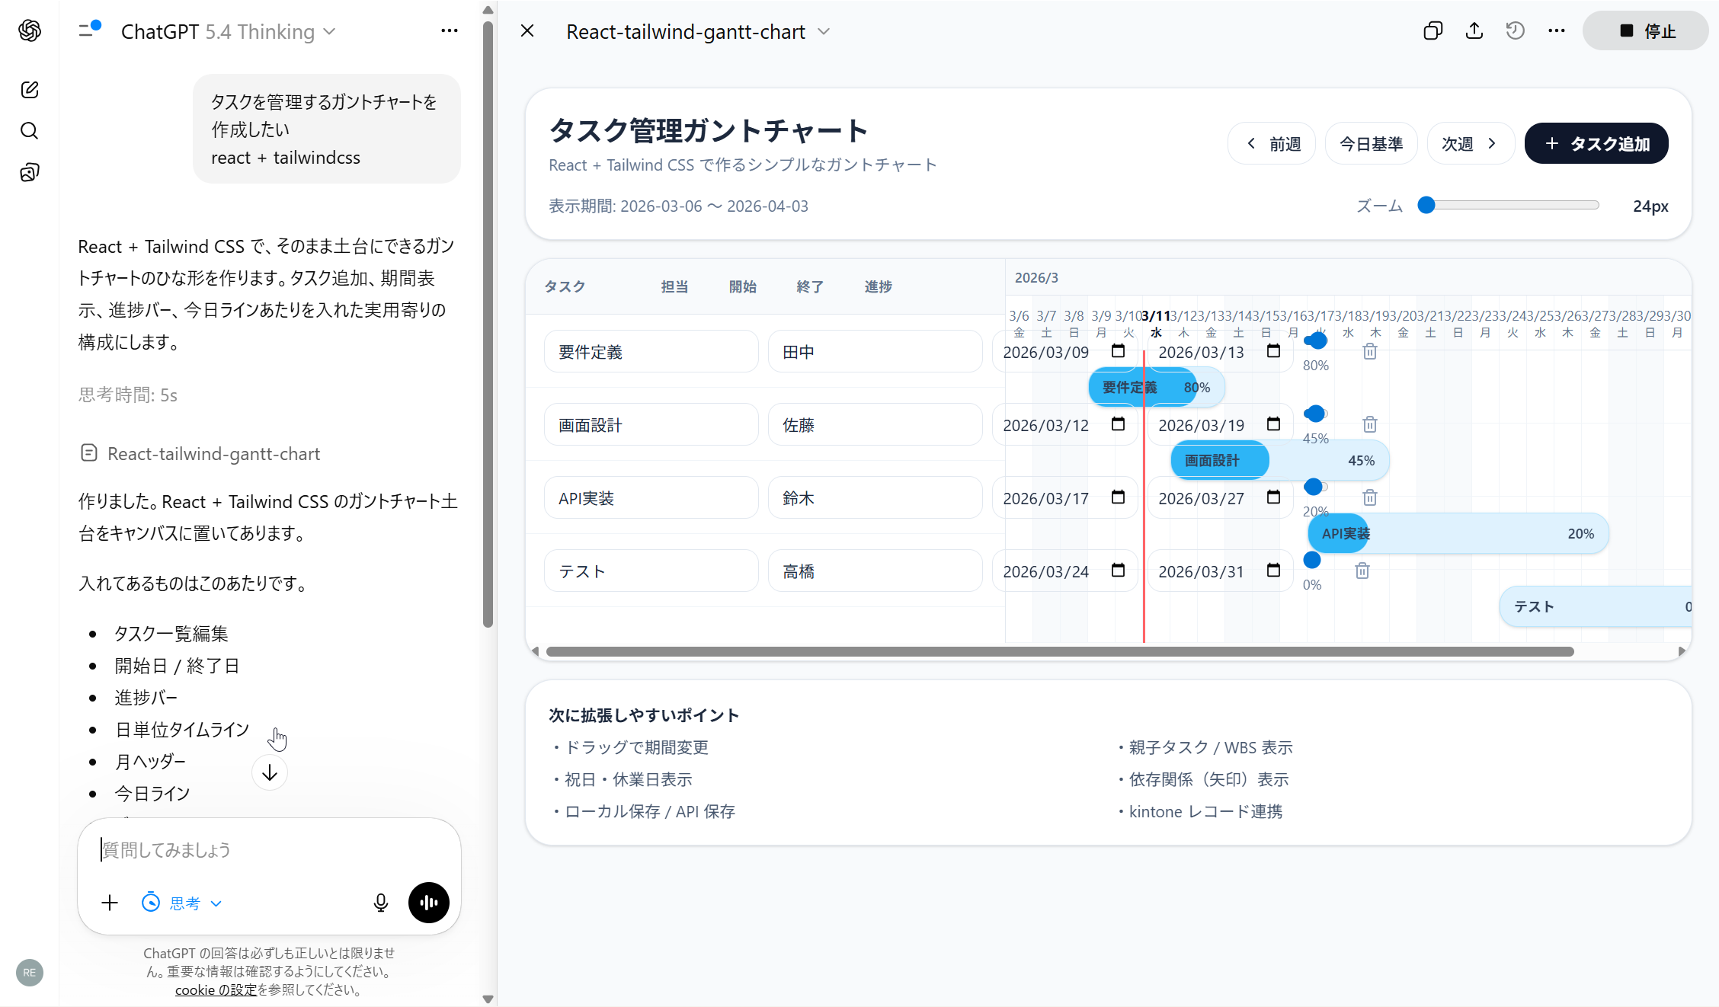Delete the 要件定義 task with trash icon
The image size is (1719, 1007).
1370,351
